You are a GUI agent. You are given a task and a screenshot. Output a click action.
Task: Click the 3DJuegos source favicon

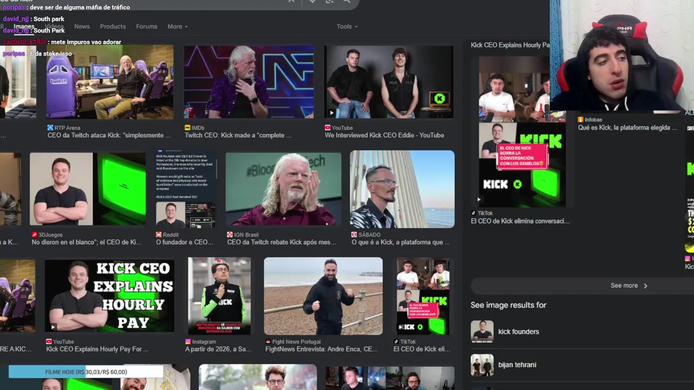tap(35, 235)
